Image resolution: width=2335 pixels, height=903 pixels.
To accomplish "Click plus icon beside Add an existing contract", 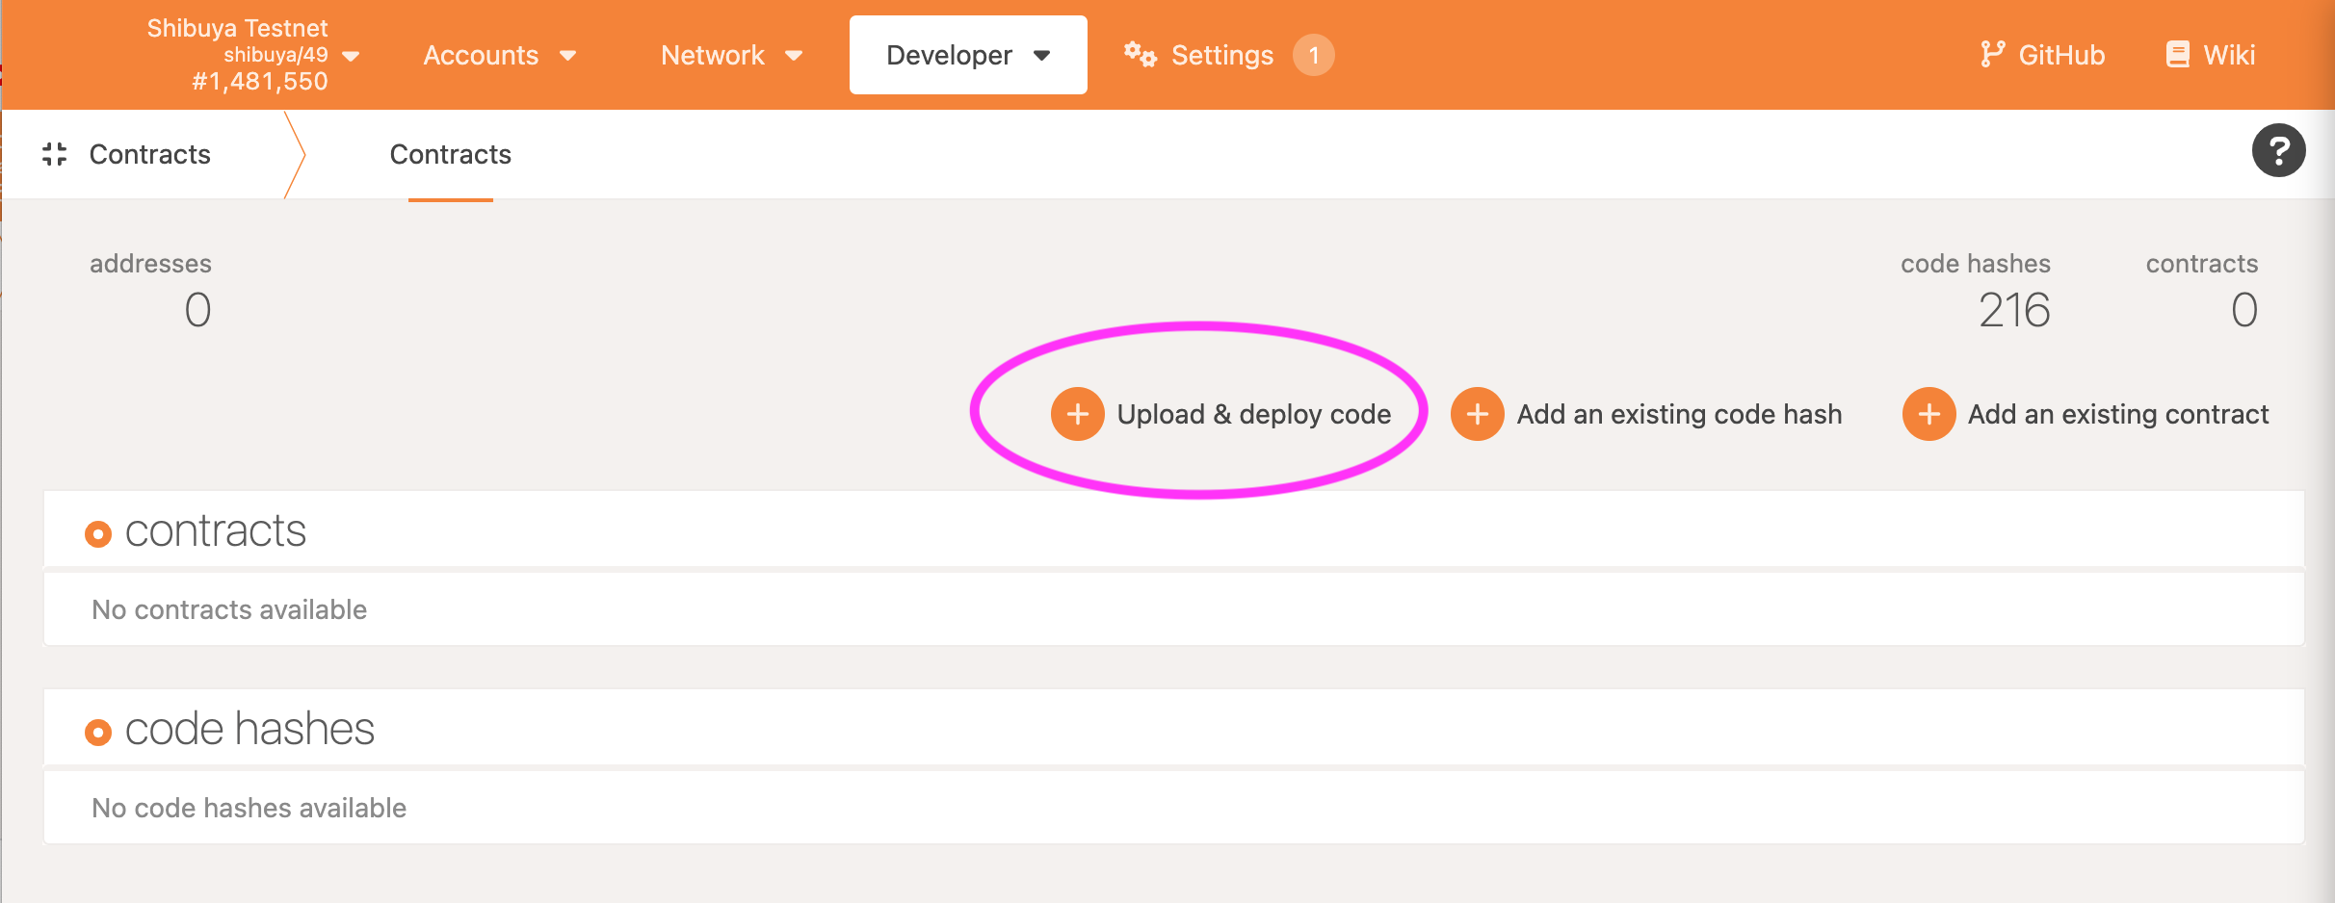I will pyautogui.click(x=1928, y=414).
